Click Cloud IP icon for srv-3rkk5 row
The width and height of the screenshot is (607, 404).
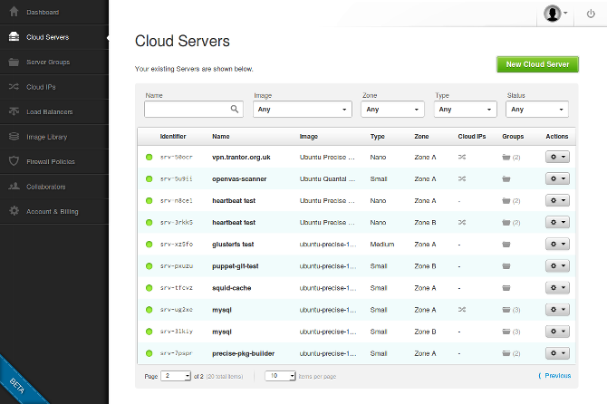[x=462, y=223]
